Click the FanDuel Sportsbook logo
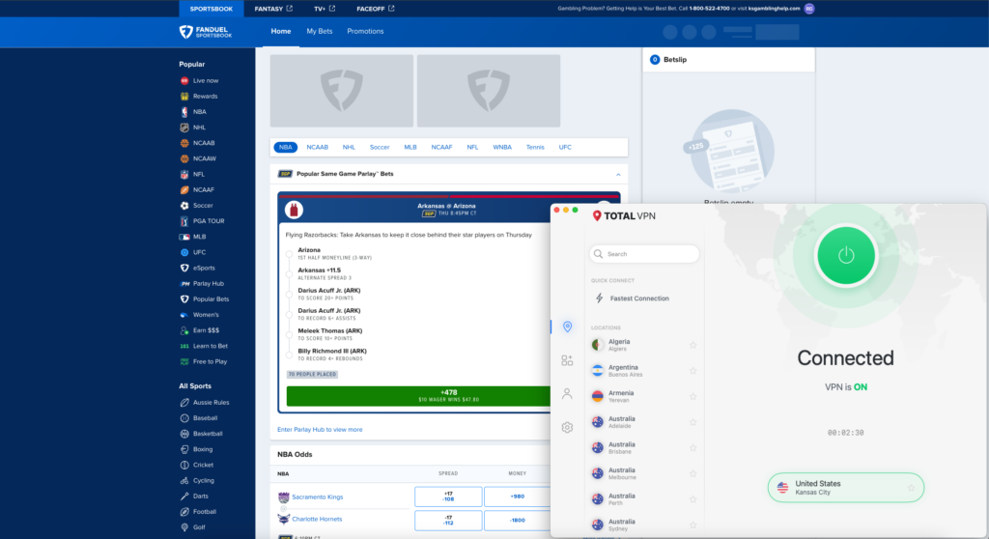 (x=206, y=32)
